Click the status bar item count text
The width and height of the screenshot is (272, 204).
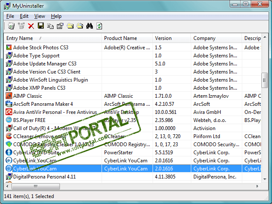pyautogui.click(x=29, y=196)
